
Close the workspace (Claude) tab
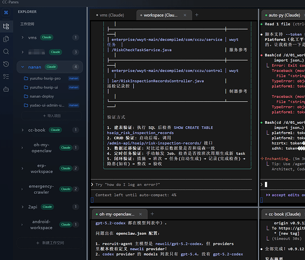[185, 15]
